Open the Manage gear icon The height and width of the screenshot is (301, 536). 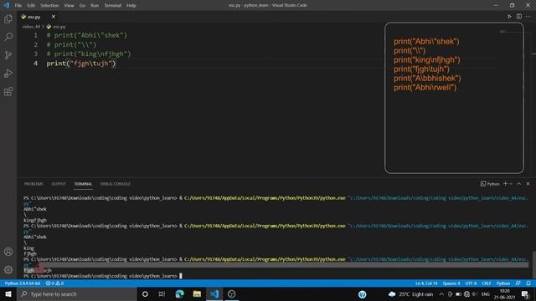point(8,270)
